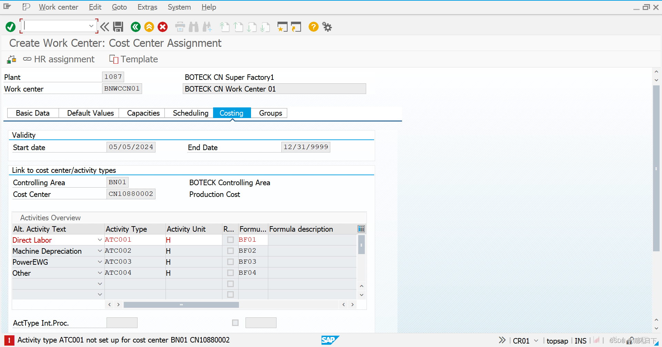This screenshot has height=347, width=662.
Task: Open table column settings icon
Action: (x=361, y=229)
